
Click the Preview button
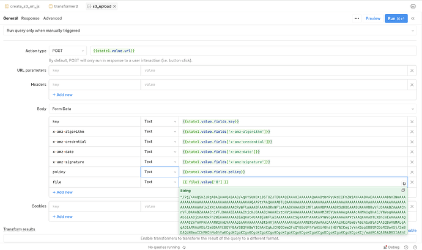[373, 18]
